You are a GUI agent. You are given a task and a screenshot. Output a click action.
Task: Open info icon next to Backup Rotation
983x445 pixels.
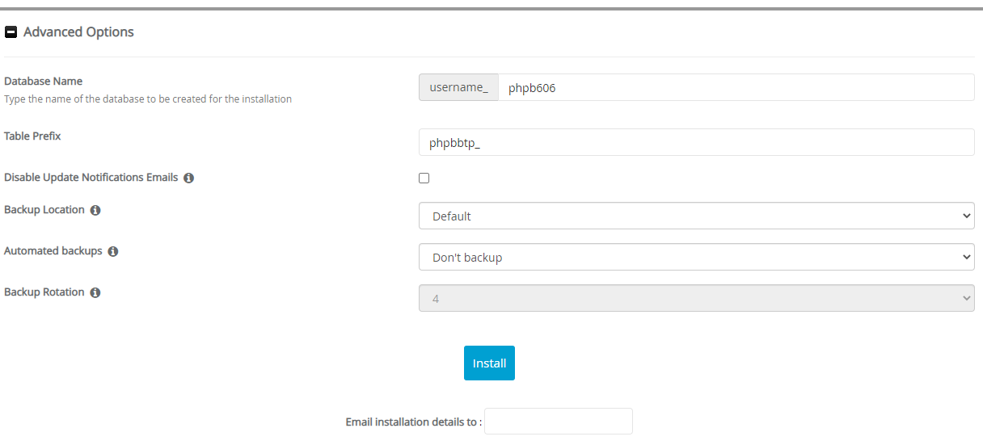pos(95,293)
